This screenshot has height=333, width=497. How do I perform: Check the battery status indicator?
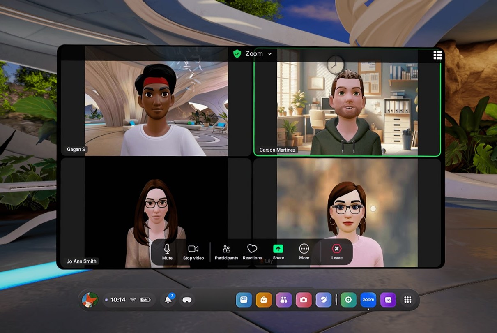click(x=145, y=300)
